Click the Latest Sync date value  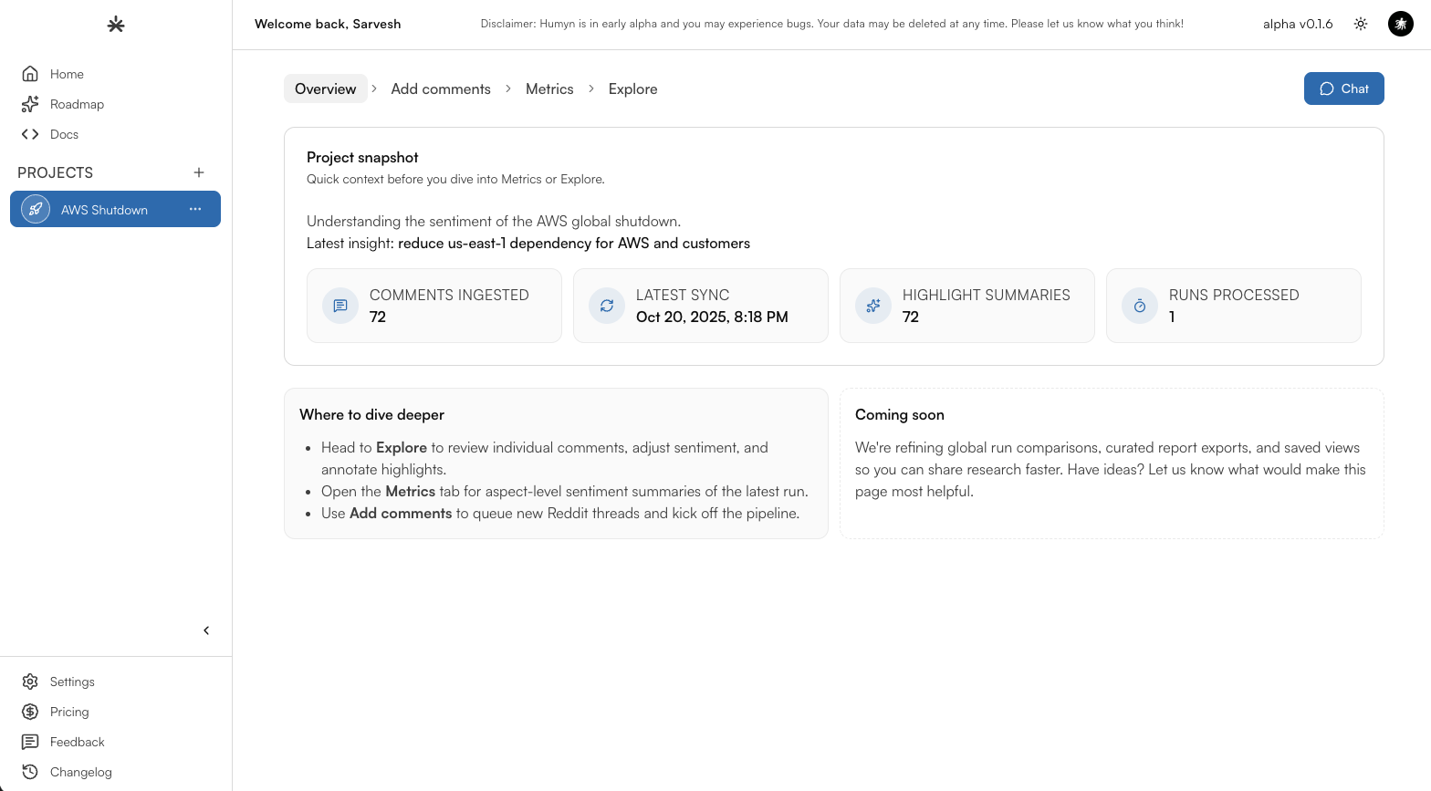point(712,317)
